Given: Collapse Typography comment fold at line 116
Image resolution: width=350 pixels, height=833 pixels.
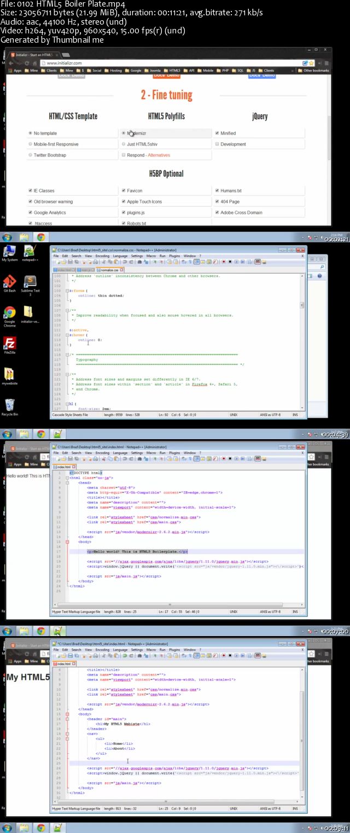Looking at the screenshot, I should 68,355.
